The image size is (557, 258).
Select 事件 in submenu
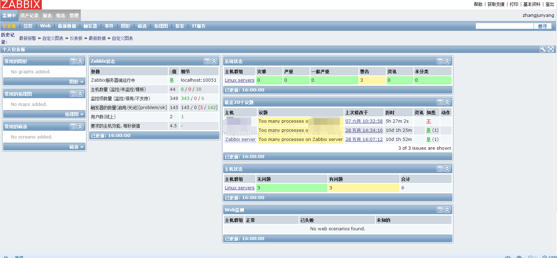click(x=109, y=26)
